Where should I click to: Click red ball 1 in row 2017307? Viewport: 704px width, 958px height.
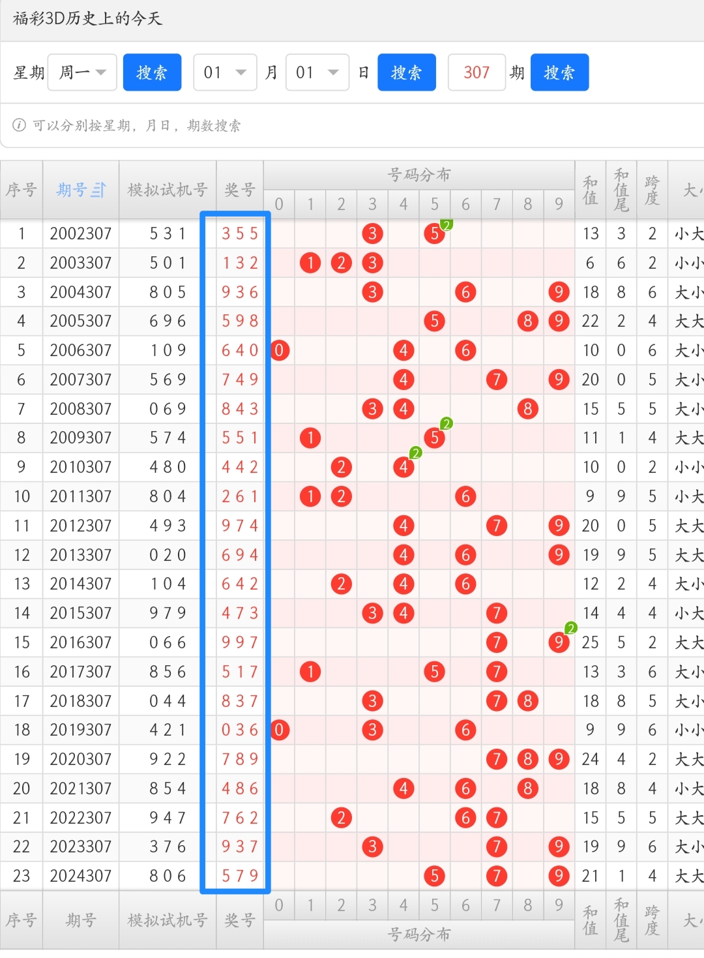point(310,672)
